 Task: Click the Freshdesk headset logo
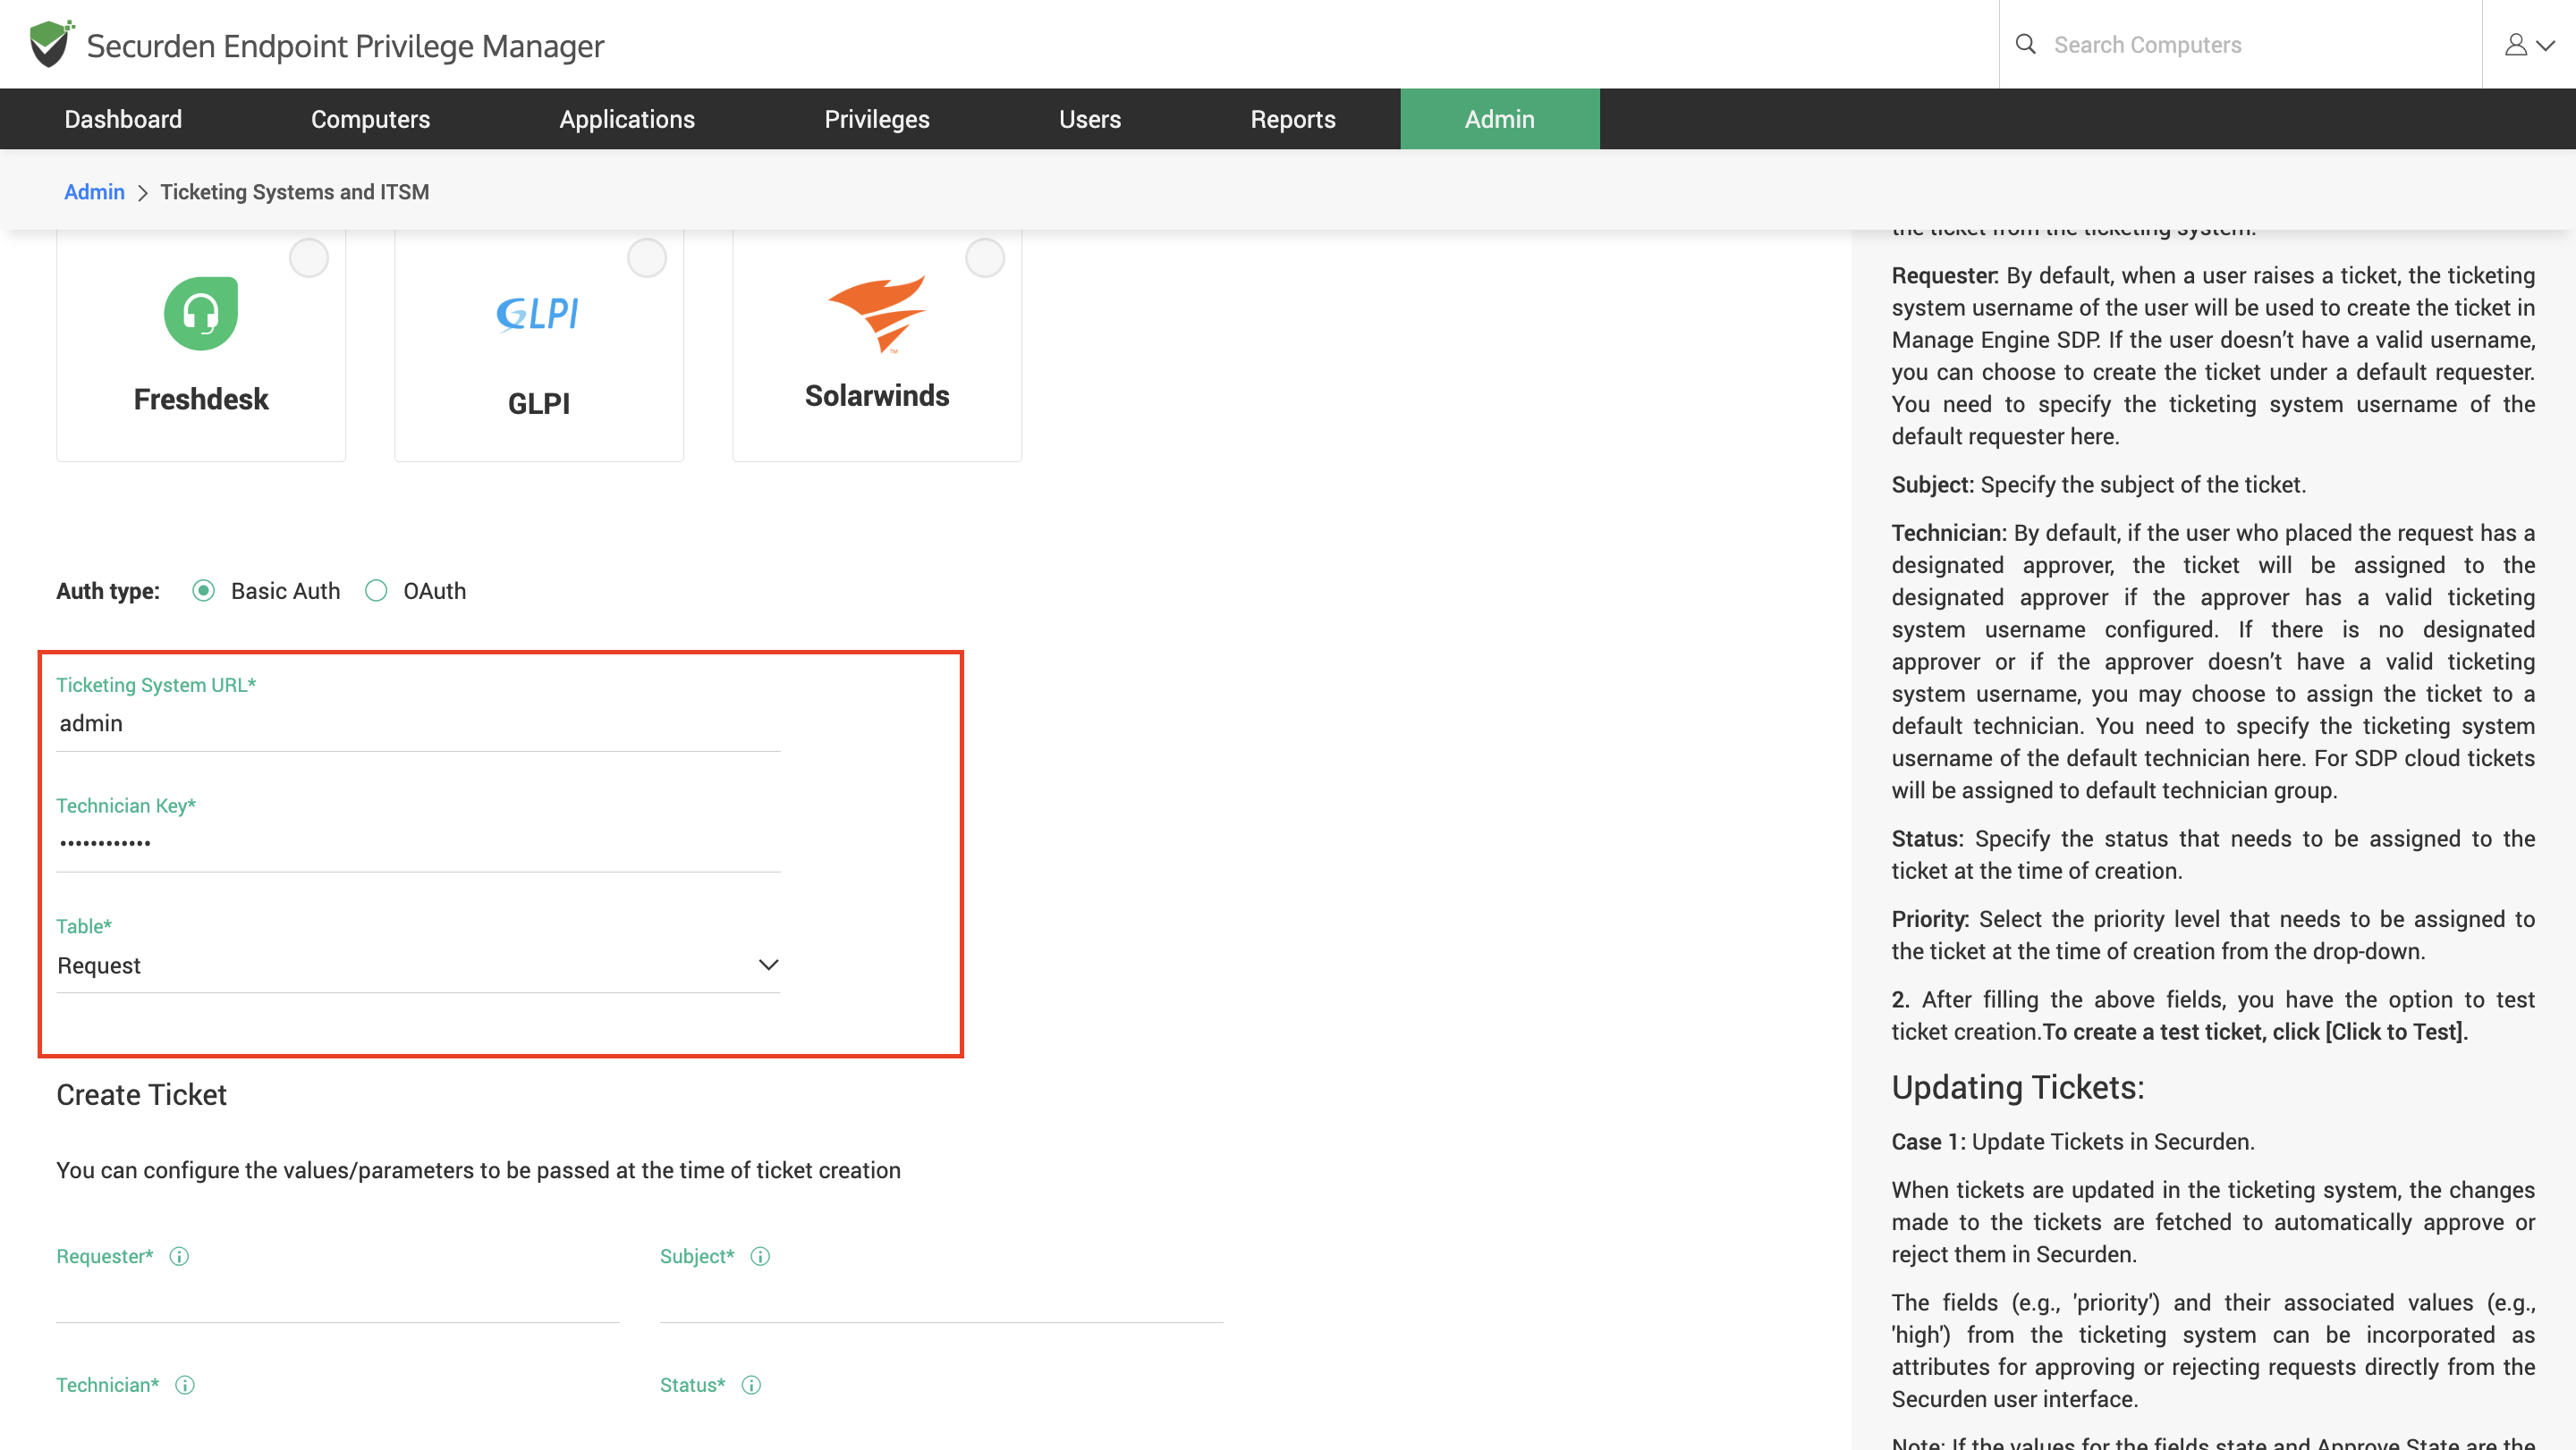[201, 313]
